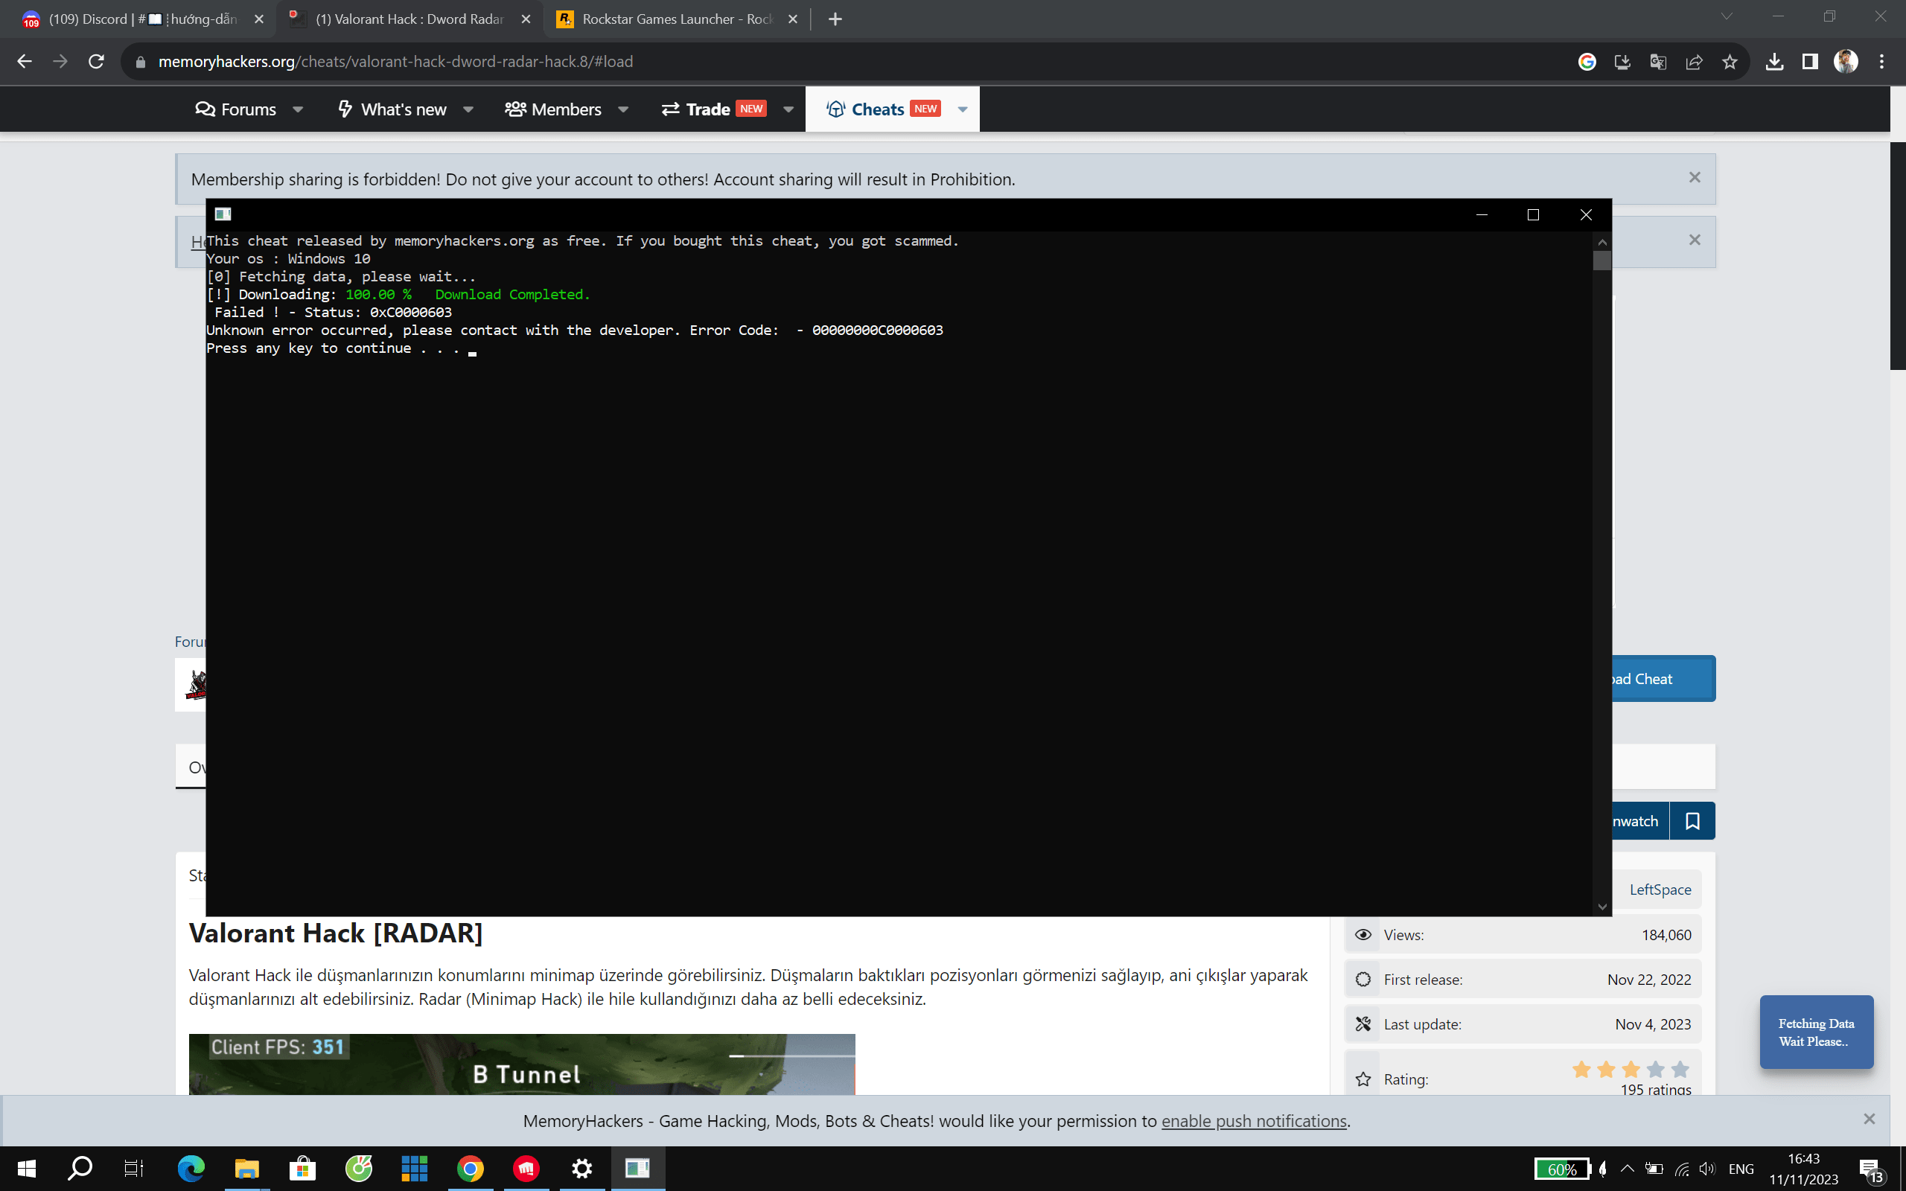Open Chrome side panel
Image resolution: width=1906 pixels, height=1191 pixels.
click(x=1810, y=62)
